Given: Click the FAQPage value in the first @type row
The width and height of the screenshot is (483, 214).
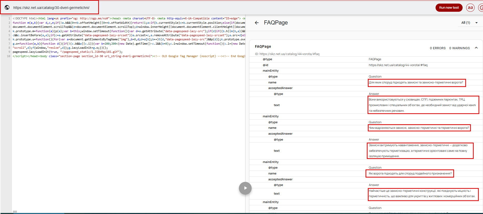Looking at the screenshot, I should coord(375,59).
